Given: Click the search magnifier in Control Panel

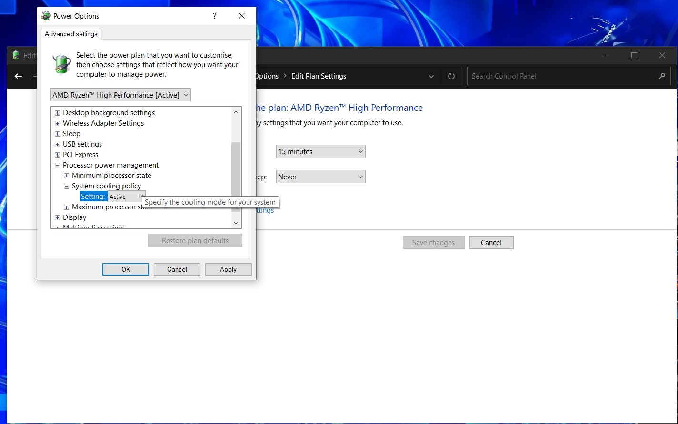Looking at the screenshot, I should tap(662, 76).
